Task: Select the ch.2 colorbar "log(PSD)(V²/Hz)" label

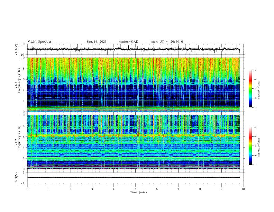Action: click(x=259, y=148)
